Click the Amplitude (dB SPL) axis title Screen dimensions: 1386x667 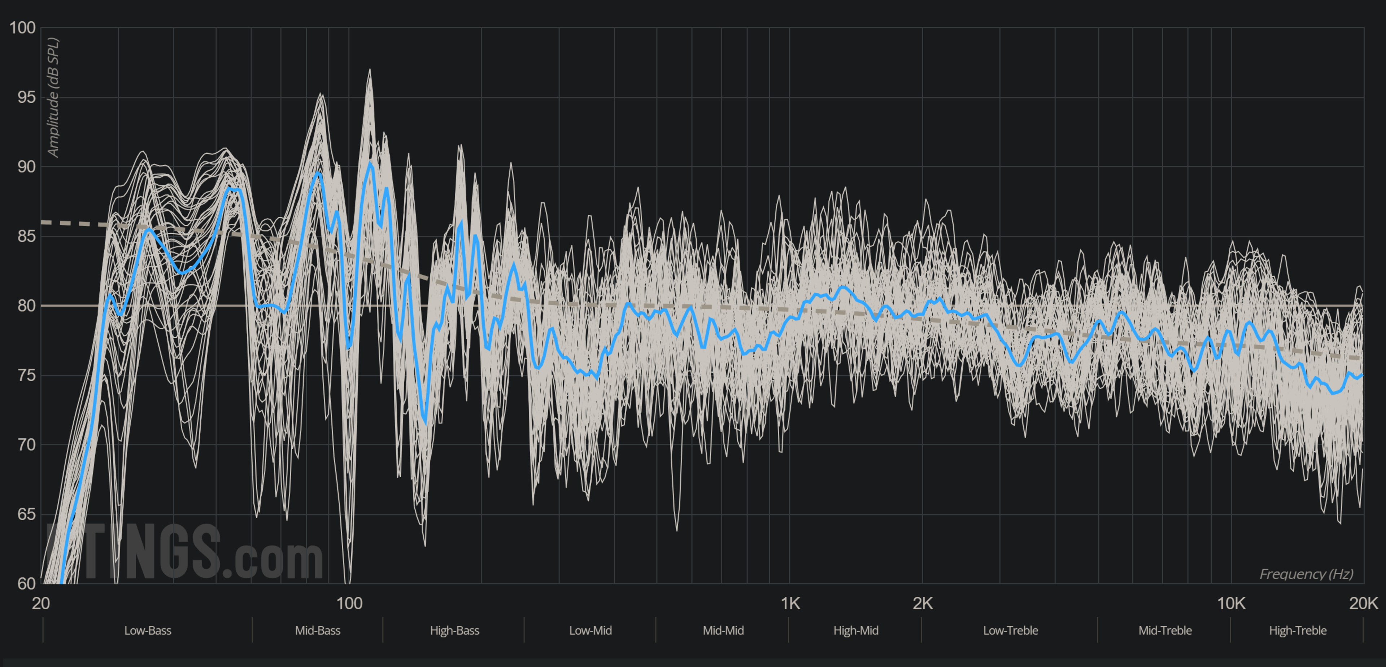tap(53, 97)
